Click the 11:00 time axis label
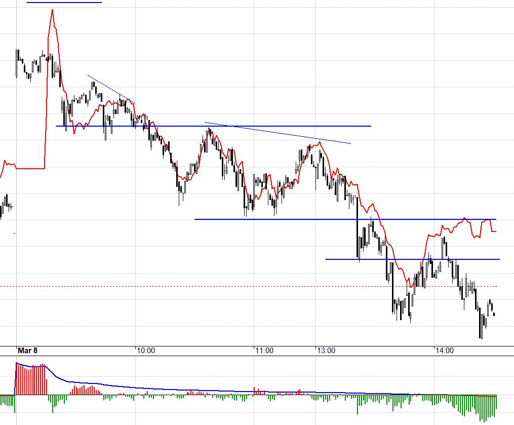The image size is (514, 425). pos(264,350)
